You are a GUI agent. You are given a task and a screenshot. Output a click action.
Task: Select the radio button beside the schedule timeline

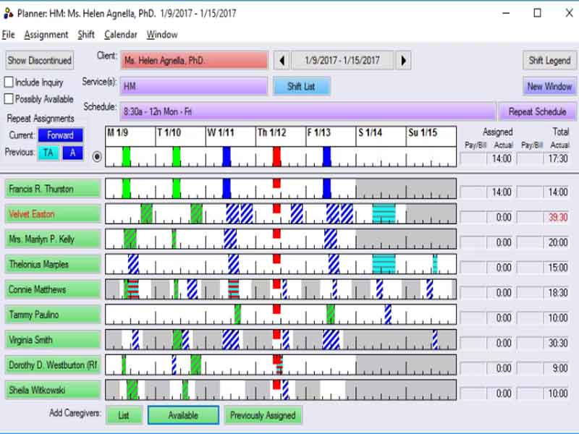[98, 156]
